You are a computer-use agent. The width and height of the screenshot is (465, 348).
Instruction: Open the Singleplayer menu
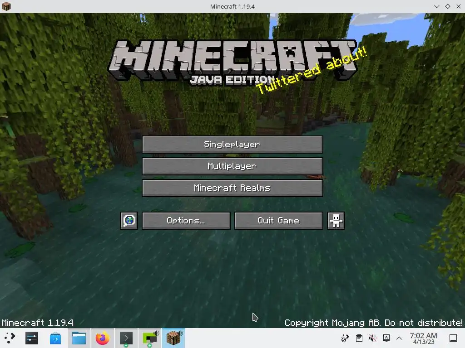coord(232,145)
